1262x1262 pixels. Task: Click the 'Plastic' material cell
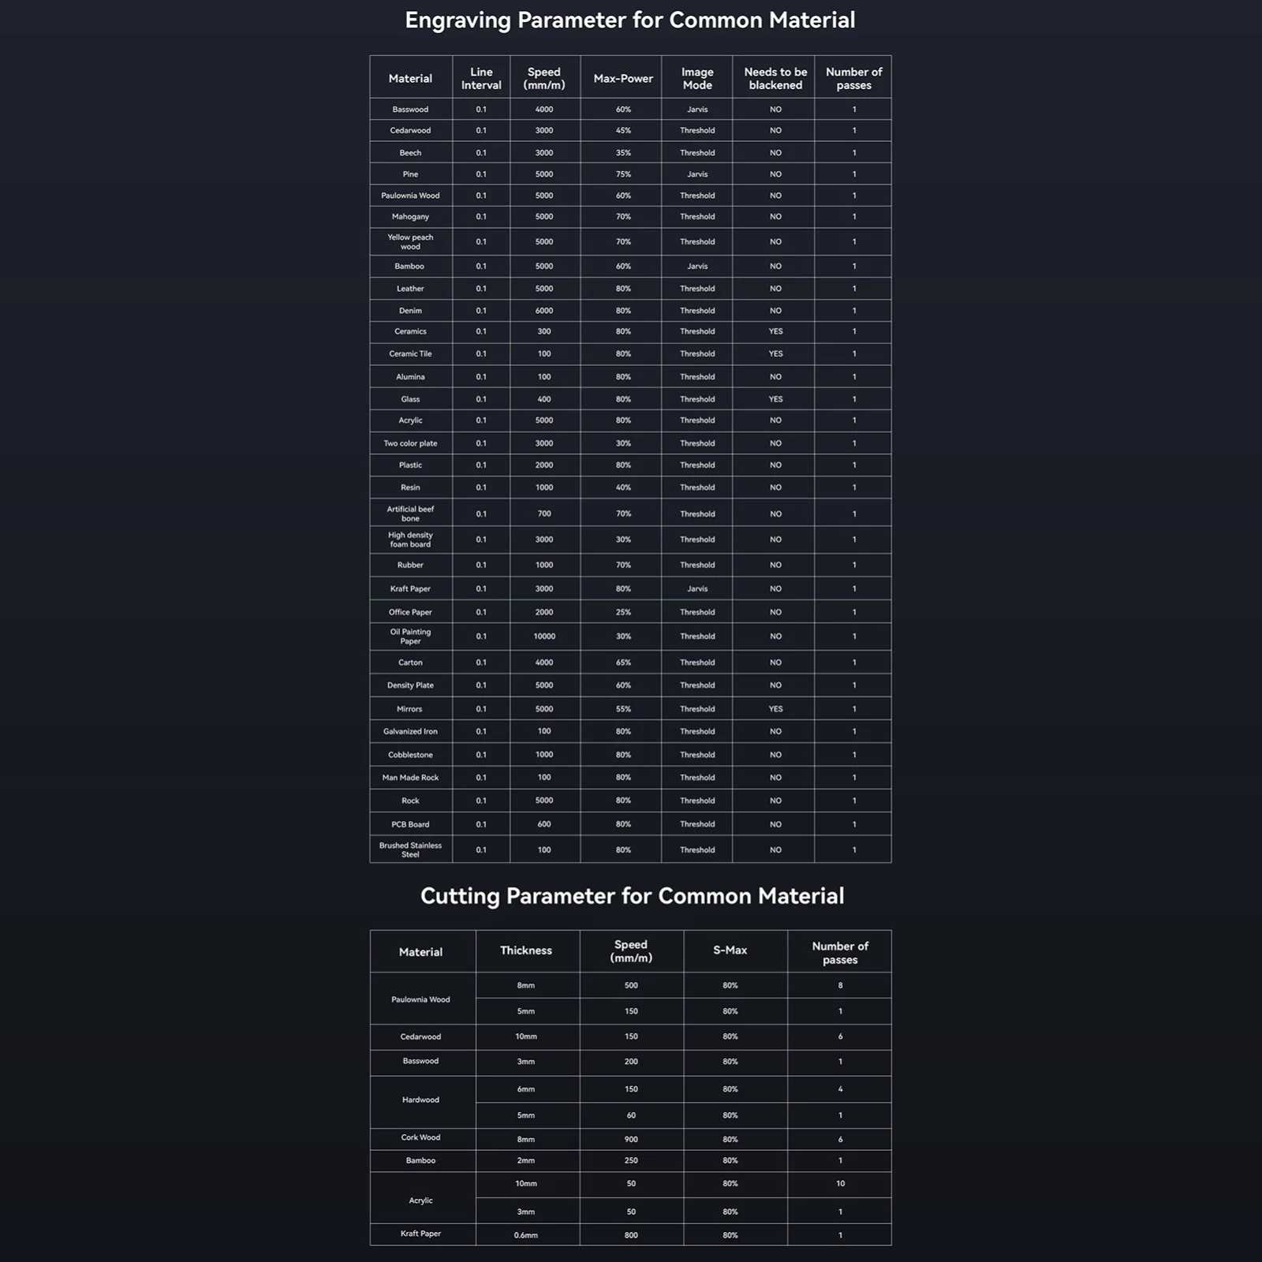(410, 465)
